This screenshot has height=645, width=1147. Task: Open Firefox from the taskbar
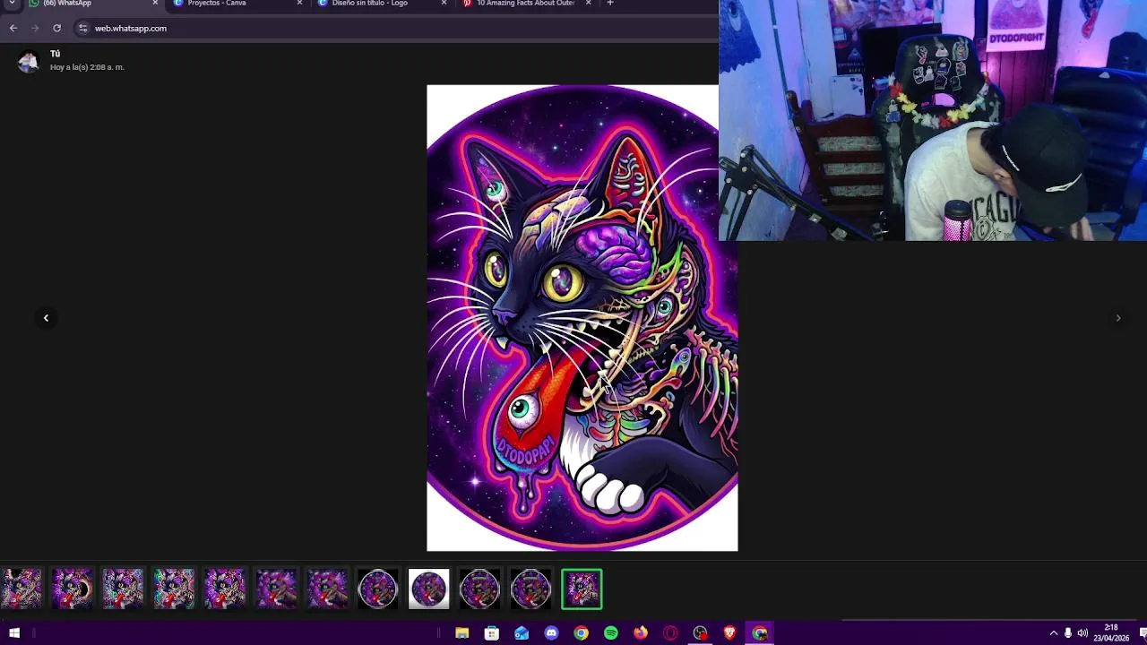[640, 633]
